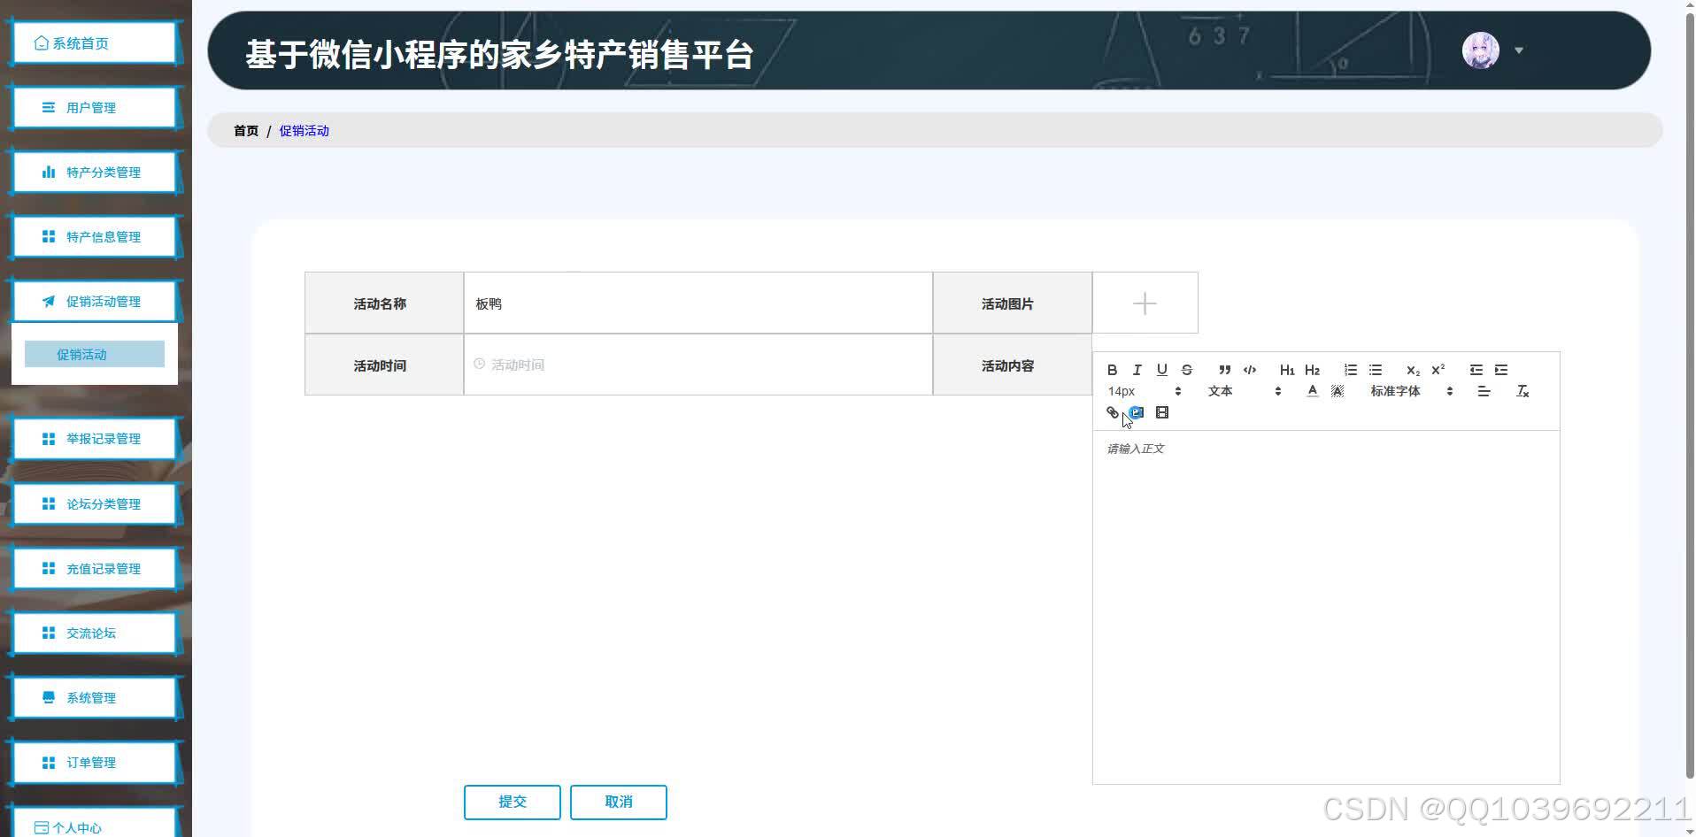Apply strikethrough text style
This screenshot has width=1696, height=837.
coord(1187,370)
